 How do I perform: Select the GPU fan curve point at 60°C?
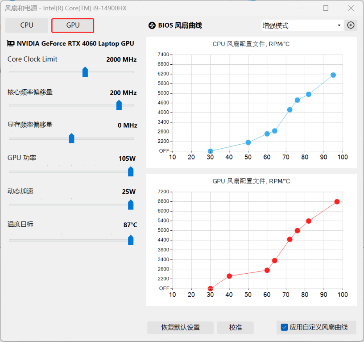pos(267,270)
